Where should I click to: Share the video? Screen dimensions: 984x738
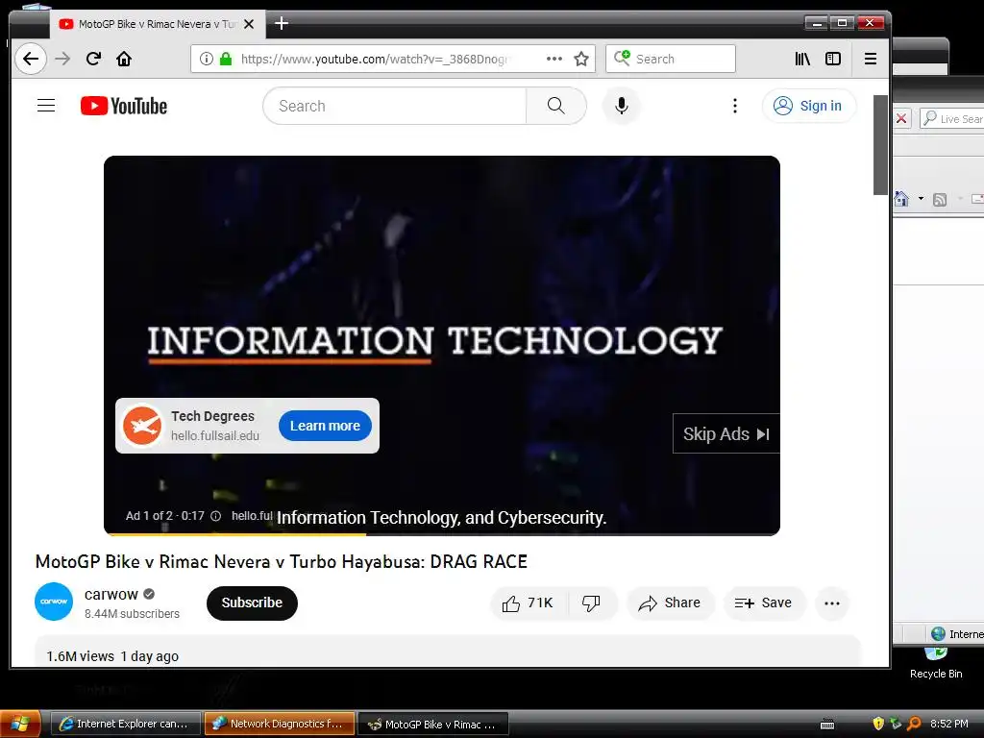(670, 603)
